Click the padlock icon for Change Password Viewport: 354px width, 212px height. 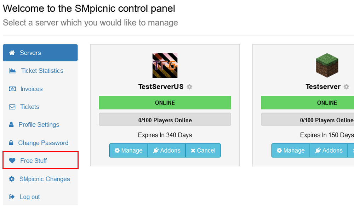click(x=11, y=143)
